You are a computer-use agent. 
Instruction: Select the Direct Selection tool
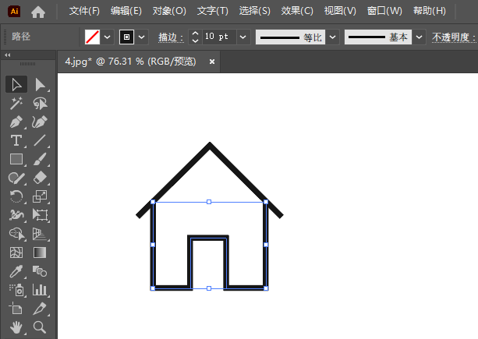click(40, 84)
